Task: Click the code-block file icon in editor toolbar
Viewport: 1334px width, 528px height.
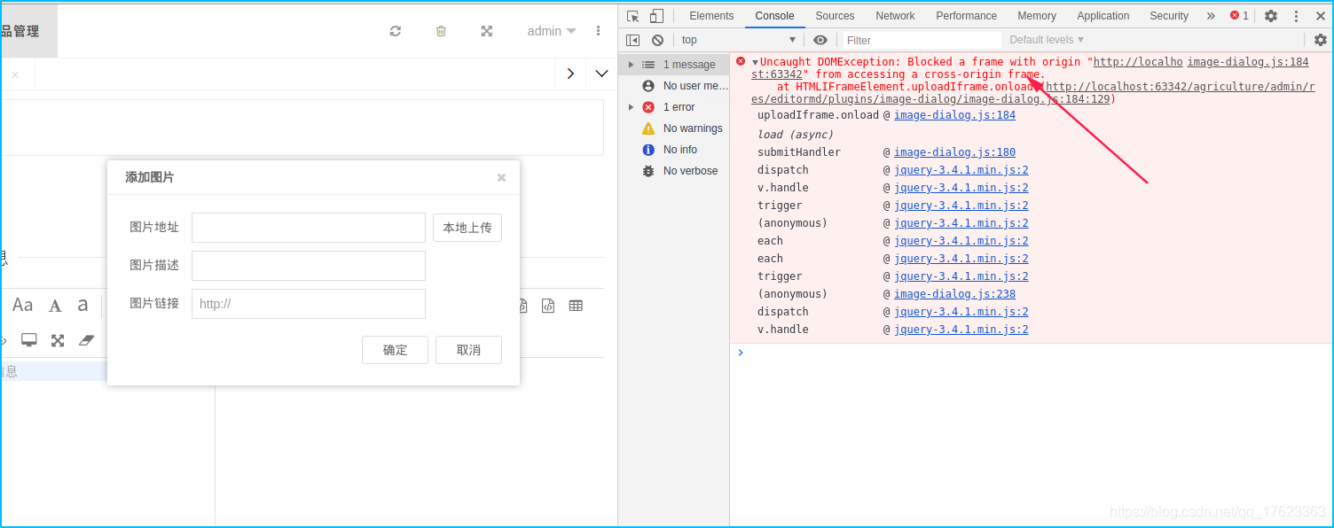Action: (x=548, y=306)
